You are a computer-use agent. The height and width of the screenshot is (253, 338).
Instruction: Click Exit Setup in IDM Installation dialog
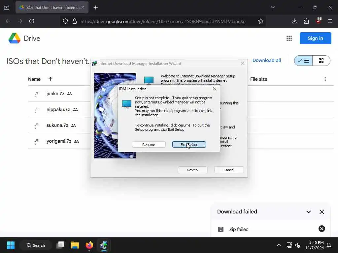(x=189, y=145)
